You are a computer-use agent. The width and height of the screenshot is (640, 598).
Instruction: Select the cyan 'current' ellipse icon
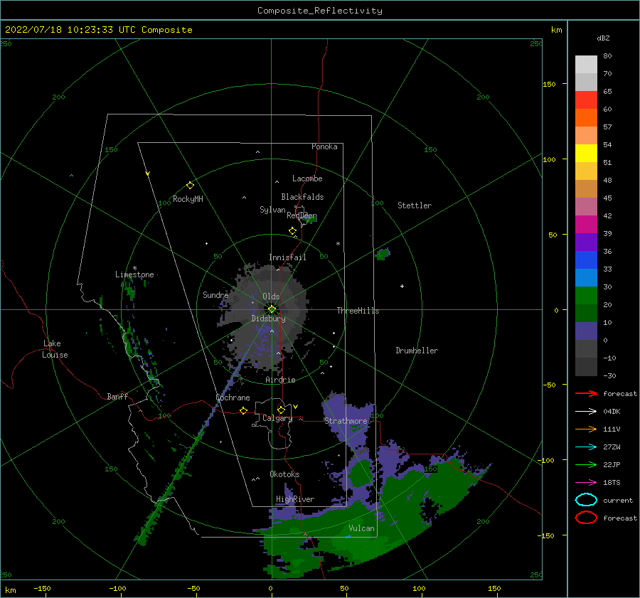586,500
